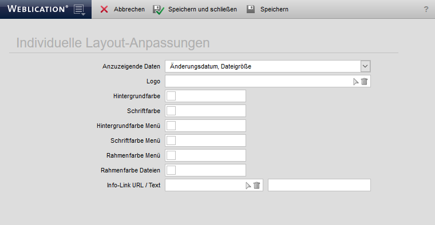This screenshot has height=225, width=435.
Task: Click the red X Abbrechen icon
Action: coord(104,9)
